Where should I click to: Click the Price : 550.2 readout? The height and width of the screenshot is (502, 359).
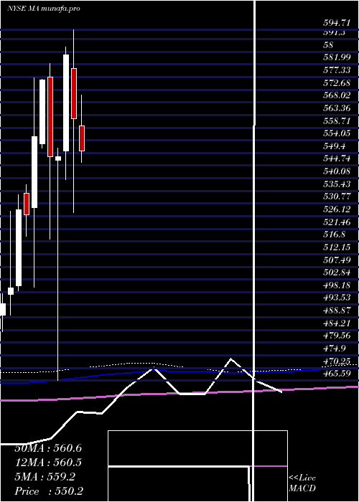point(49,491)
